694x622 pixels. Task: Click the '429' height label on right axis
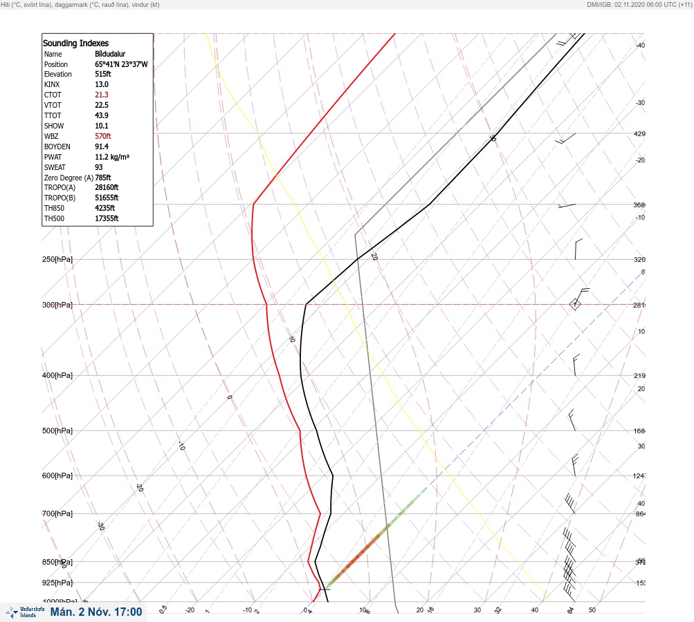tap(639, 133)
